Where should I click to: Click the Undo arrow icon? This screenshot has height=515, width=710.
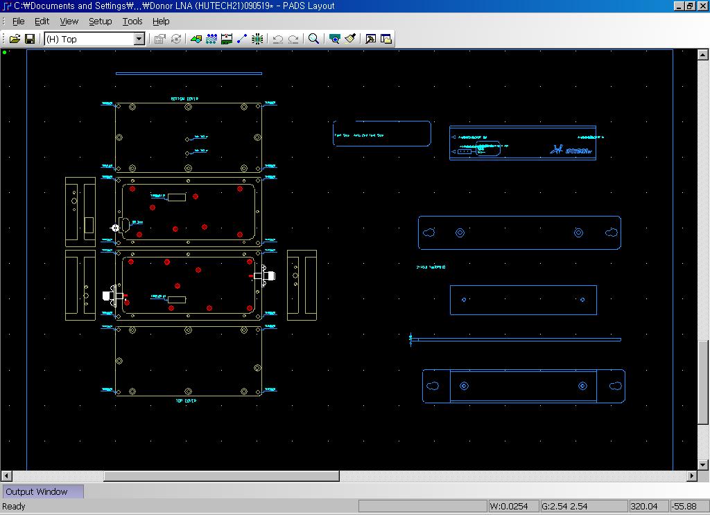point(278,39)
